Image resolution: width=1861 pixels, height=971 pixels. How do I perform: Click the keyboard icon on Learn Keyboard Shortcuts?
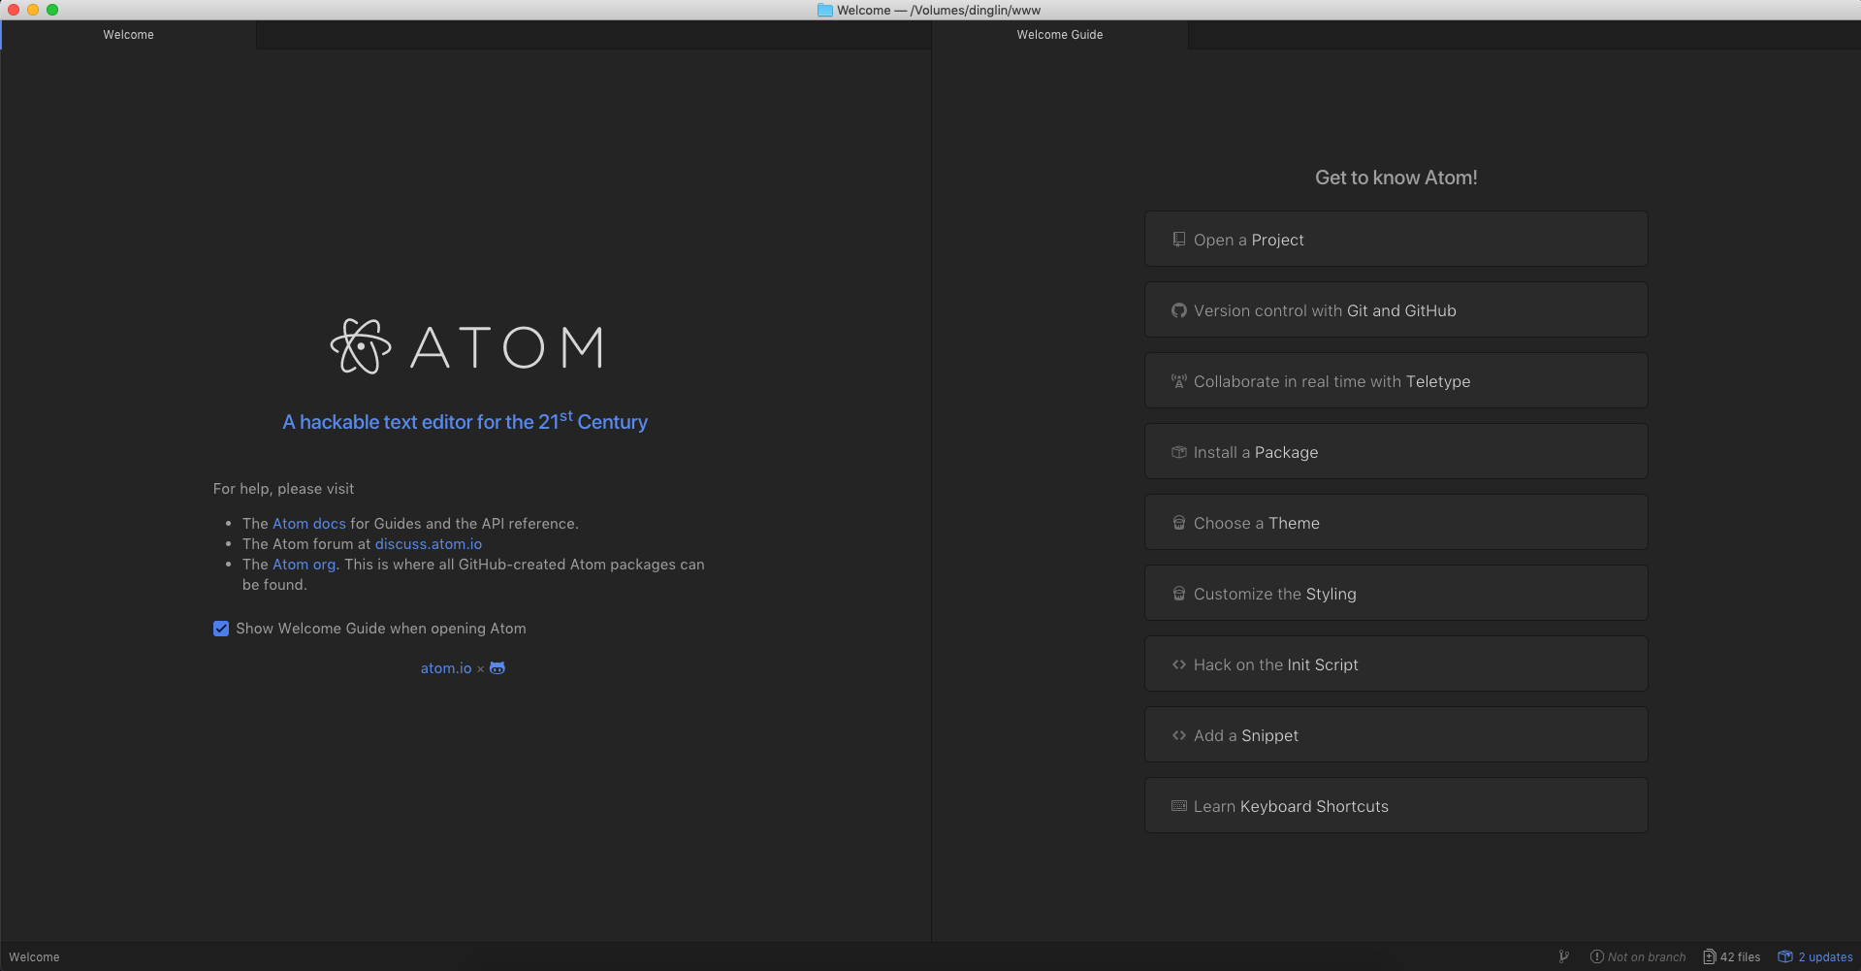[1178, 805]
